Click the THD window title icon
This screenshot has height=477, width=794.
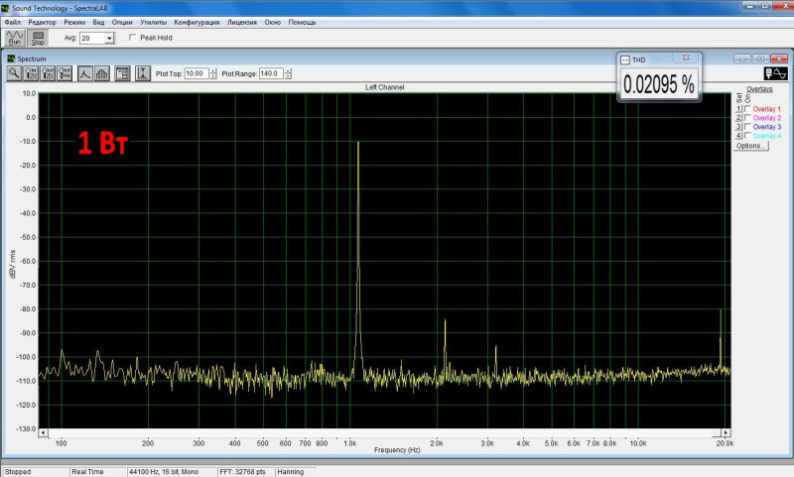click(625, 60)
